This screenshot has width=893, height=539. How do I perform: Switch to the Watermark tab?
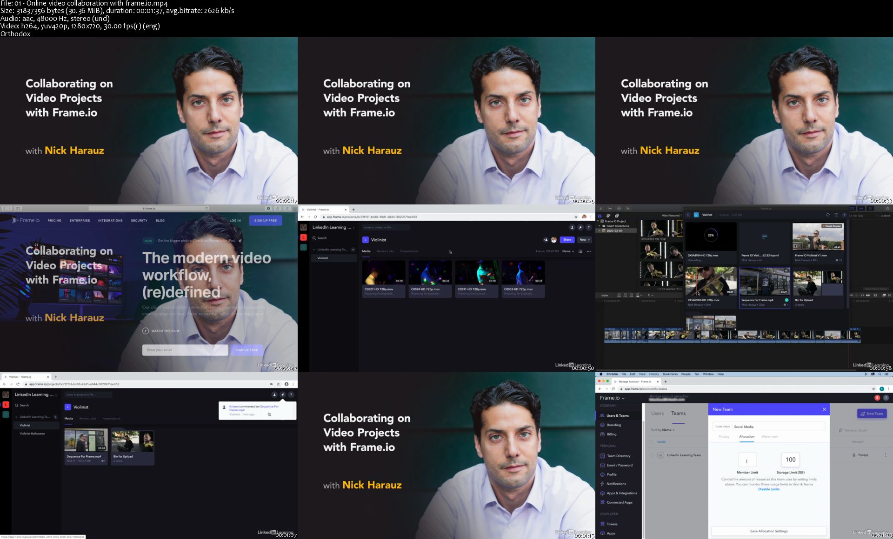[x=769, y=437]
